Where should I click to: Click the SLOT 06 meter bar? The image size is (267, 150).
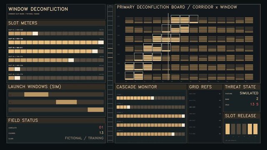pyautogui.click(x=56, y=78)
